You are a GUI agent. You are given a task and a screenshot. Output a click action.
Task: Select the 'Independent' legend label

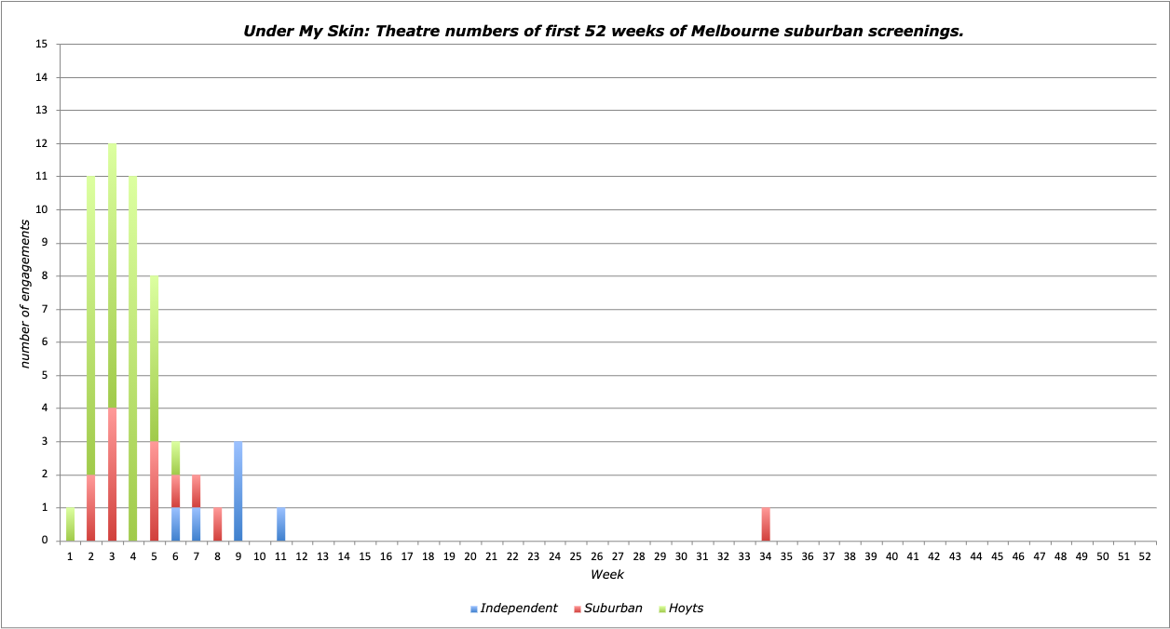518,609
